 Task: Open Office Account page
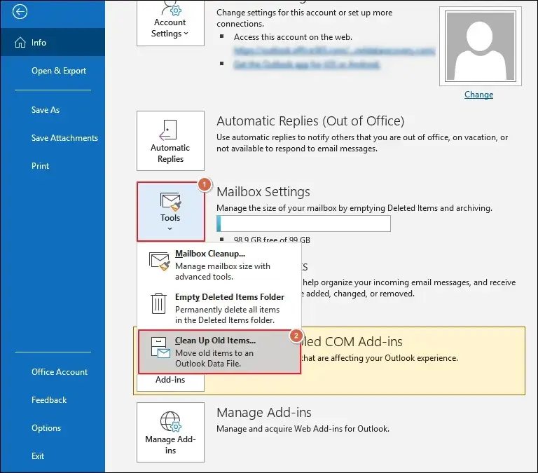click(x=60, y=372)
